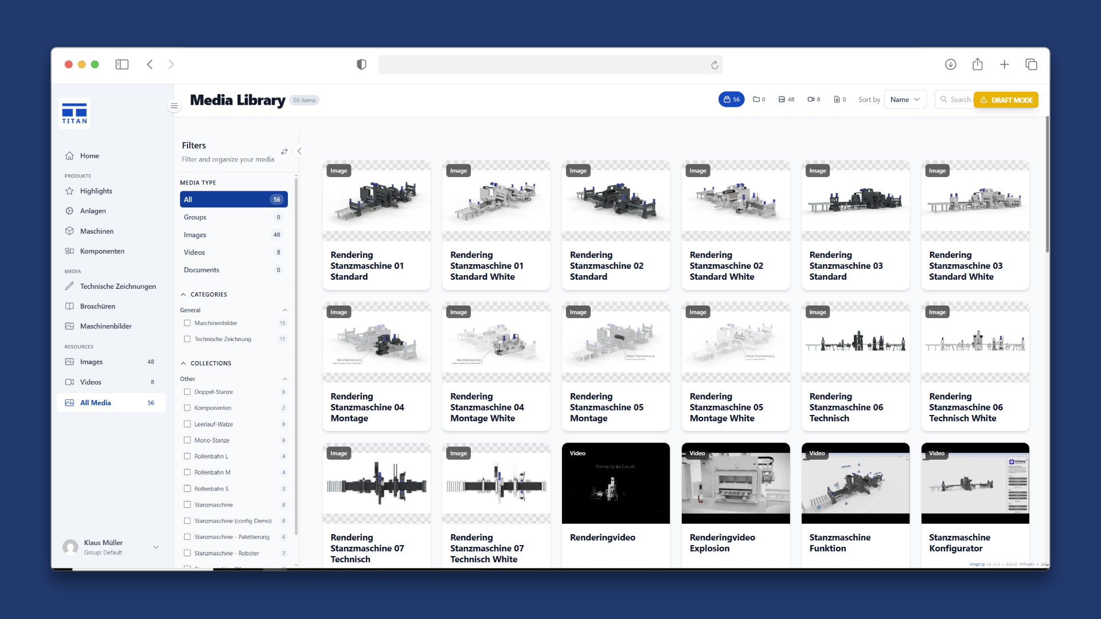Image resolution: width=1101 pixels, height=619 pixels.
Task: Click the DRAFT MODE button
Action: click(x=1006, y=100)
